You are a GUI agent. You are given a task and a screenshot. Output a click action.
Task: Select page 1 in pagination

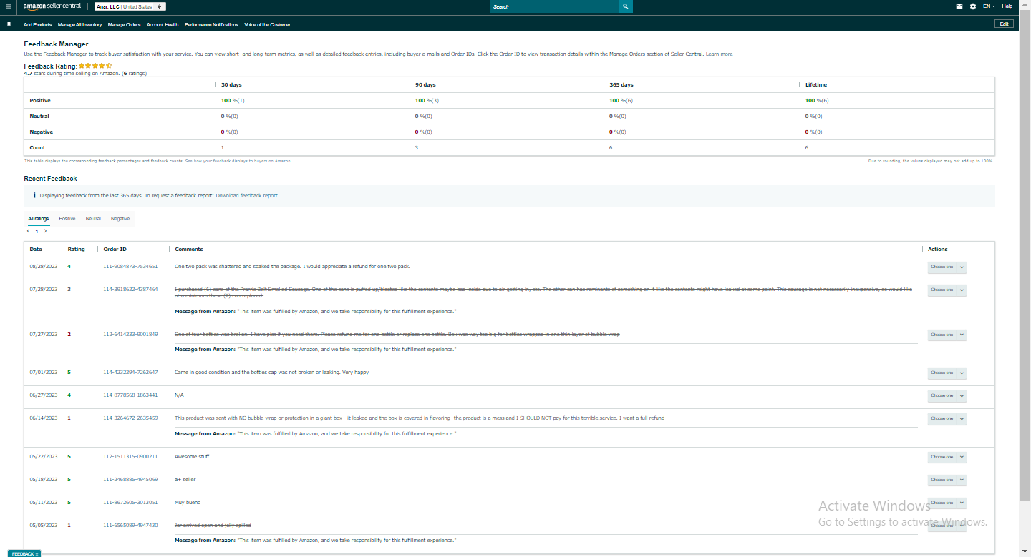[37, 232]
